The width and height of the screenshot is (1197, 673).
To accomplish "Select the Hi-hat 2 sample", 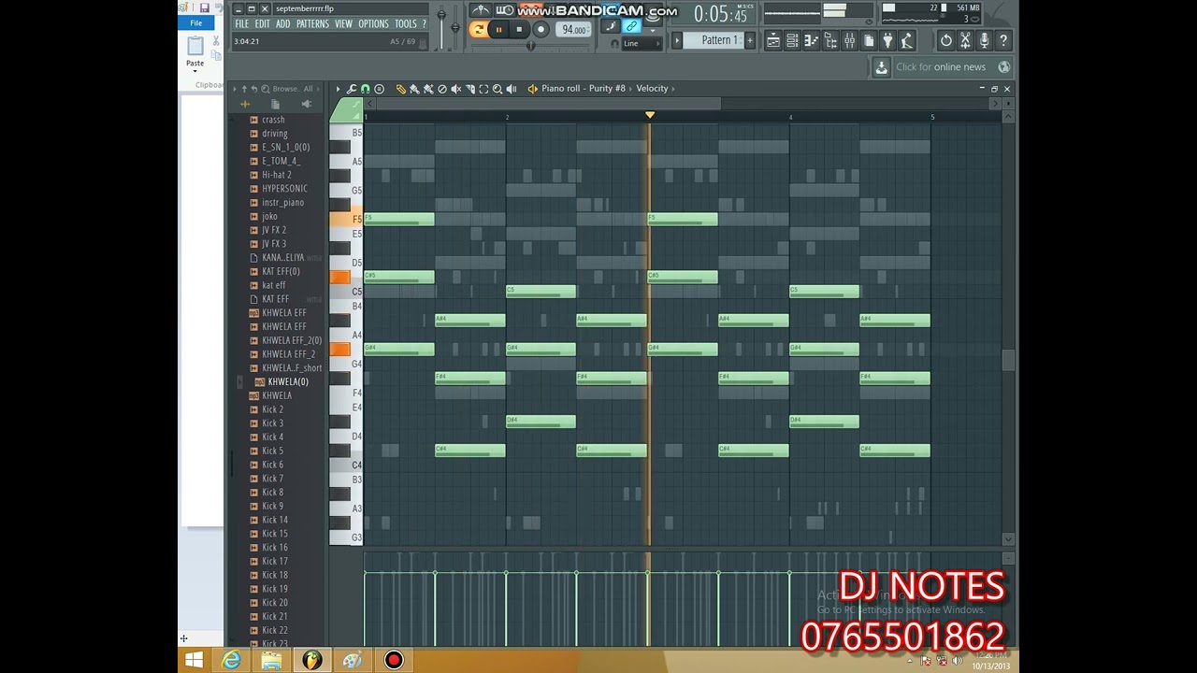I will coord(277,175).
